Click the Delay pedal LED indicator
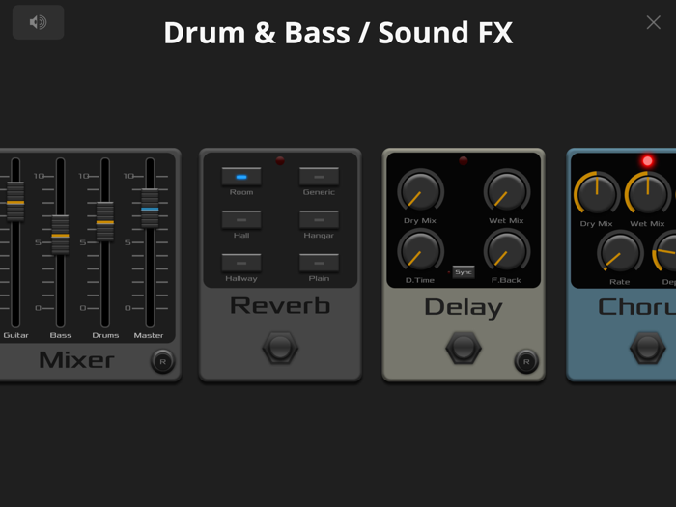Screen dimensions: 676x507 [x=464, y=161]
